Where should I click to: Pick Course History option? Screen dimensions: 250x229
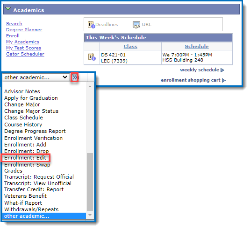tap(23, 125)
